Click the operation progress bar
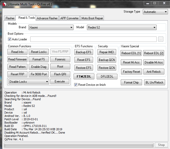The image size is (170, 149). tap(79, 145)
